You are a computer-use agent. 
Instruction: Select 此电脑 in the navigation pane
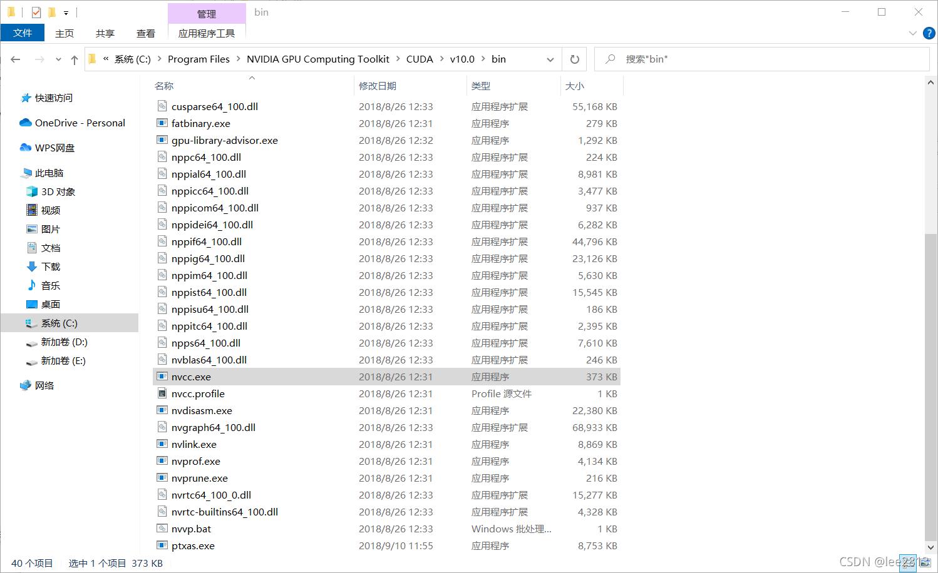49,173
